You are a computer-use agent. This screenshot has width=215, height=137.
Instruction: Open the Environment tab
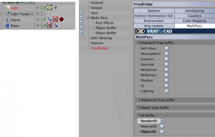(154, 21)
